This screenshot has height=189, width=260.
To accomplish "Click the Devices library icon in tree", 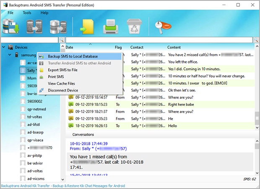I will [10, 47].
